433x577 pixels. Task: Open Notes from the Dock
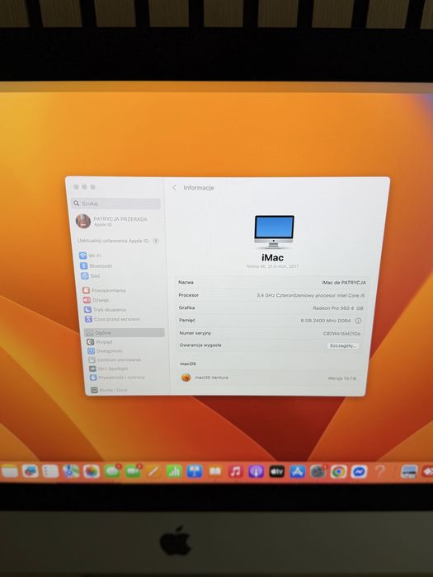(9, 471)
